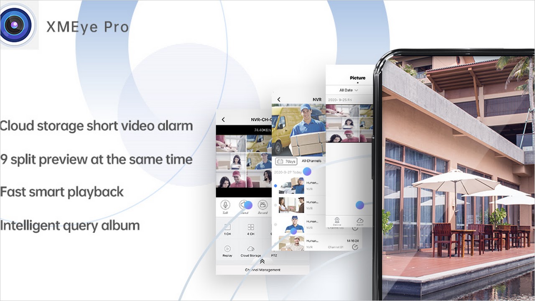Open the Alarm cloud icon

click(x=359, y=220)
